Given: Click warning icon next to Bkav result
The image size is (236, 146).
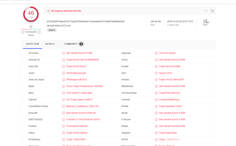Looking at the screenshot, I should 63,93.
